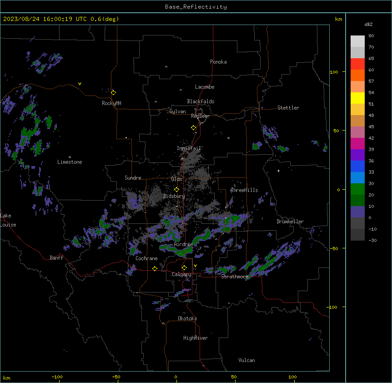Select the yellow diamond marker above Calgary label
Viewport: 392px width, 383px height.
[x=184, y=268]
